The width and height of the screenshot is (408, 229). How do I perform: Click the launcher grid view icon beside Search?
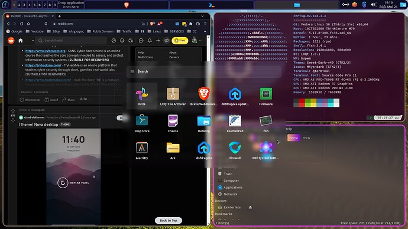pos(132,71)
